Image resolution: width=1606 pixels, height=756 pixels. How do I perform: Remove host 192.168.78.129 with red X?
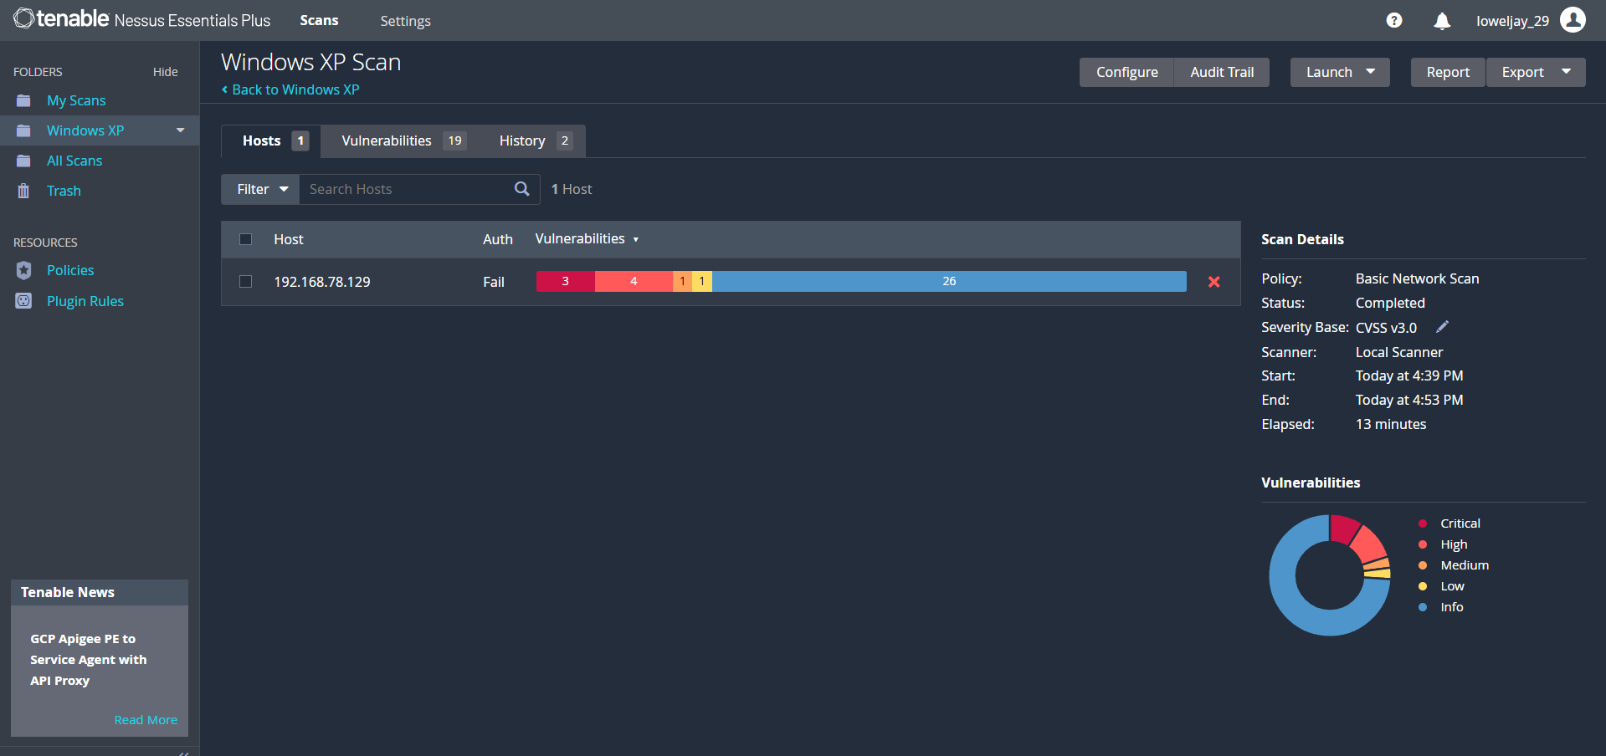1213,282
